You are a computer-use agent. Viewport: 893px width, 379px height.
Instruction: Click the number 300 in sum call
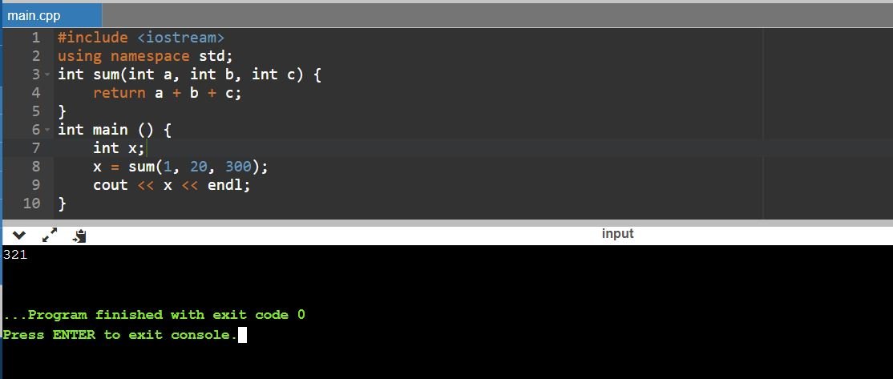(238, 167)
